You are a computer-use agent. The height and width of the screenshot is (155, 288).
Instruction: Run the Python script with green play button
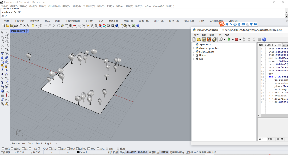[x=229, y=40]
